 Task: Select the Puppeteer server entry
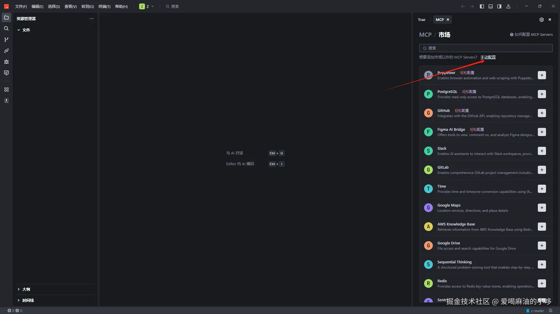[486, 75]
